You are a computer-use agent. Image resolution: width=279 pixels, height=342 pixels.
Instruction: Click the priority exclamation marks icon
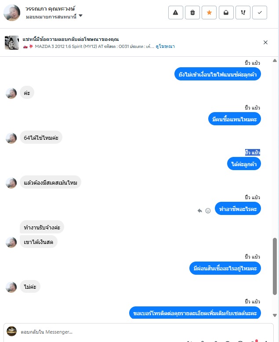(x=243, y=13)
